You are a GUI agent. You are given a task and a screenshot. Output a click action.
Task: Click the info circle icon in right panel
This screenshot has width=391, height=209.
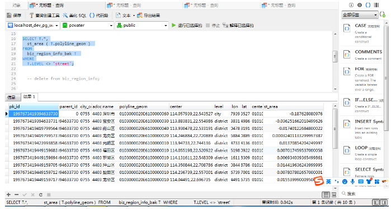click(x=351, y=5)
